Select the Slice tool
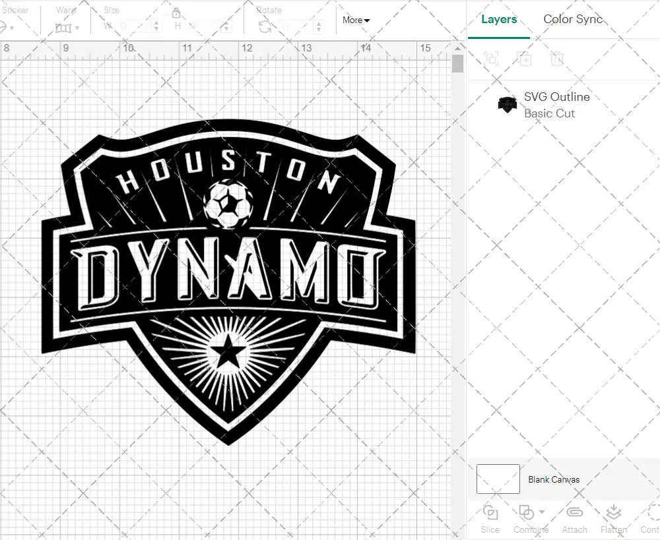The width and height of the screenshot is (660, 540). tap(490, 520)
